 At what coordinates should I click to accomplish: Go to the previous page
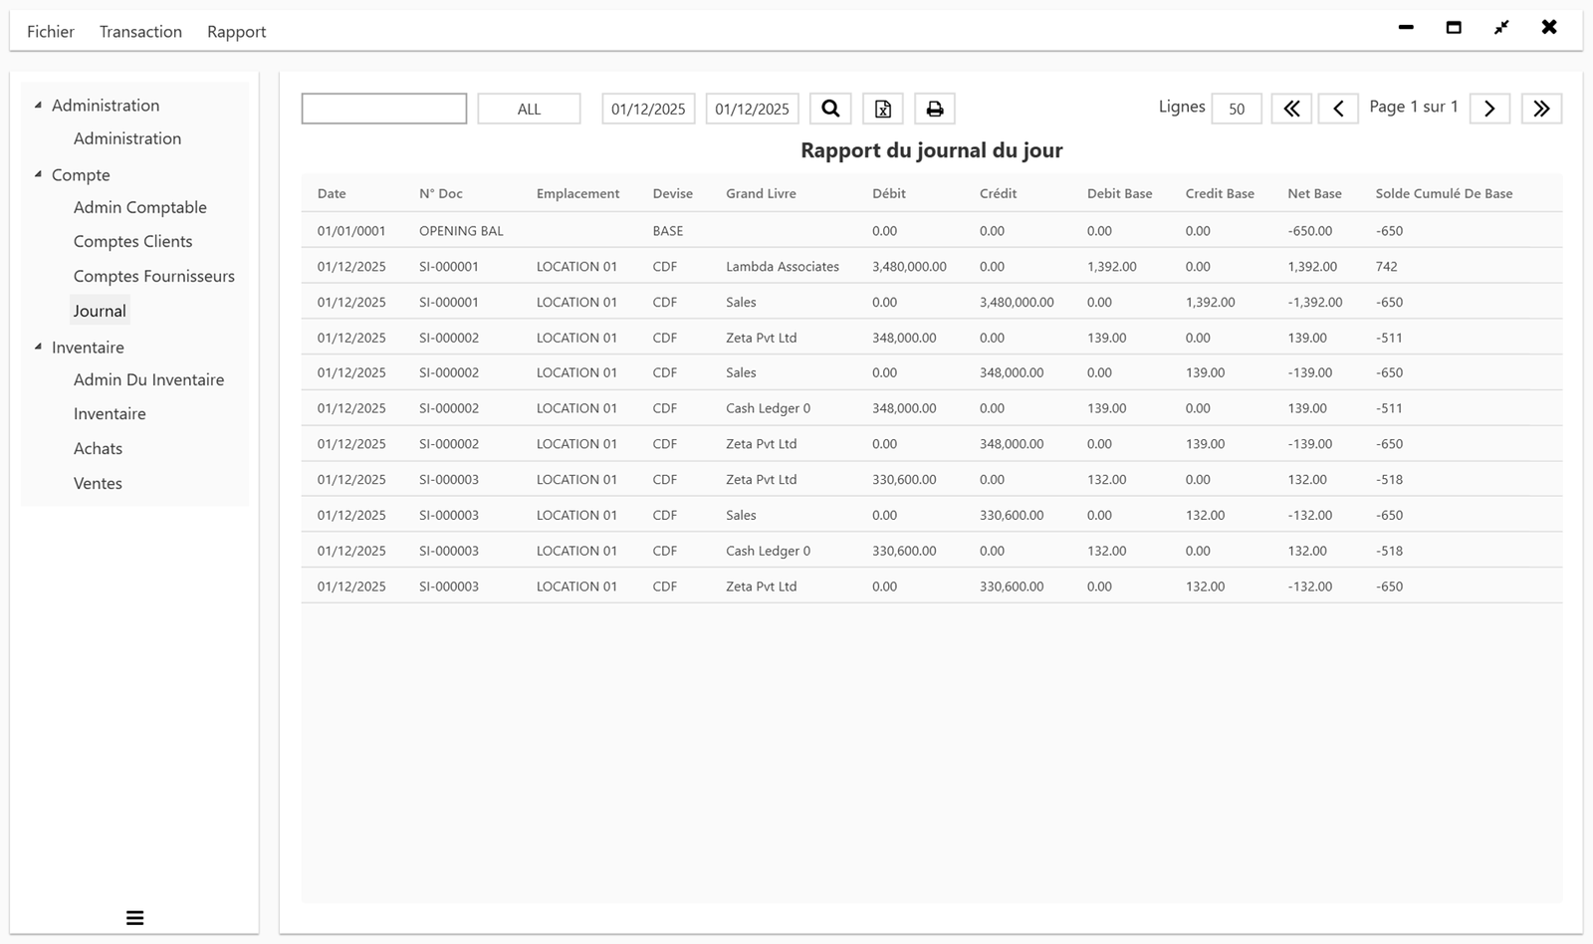click(x=1338, y=109)
